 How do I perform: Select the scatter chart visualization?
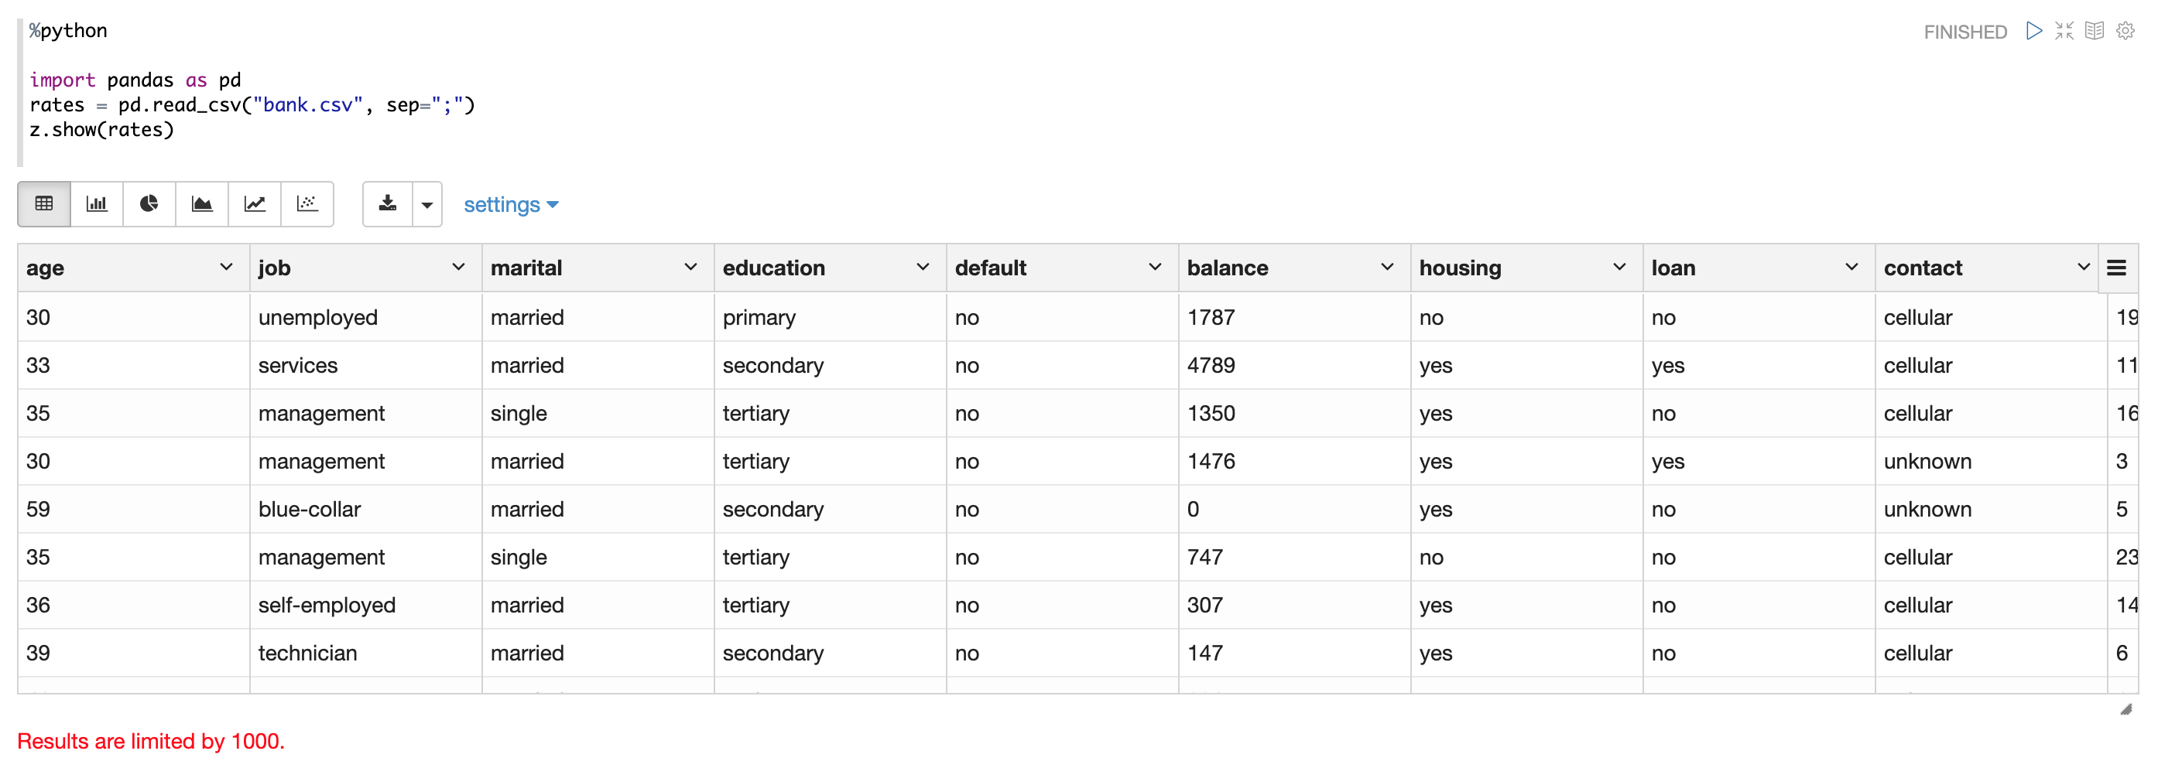[307, 203]
